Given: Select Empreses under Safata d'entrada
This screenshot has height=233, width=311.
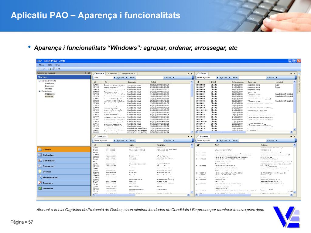Looking at the screenshot, I should coord(49,86).
